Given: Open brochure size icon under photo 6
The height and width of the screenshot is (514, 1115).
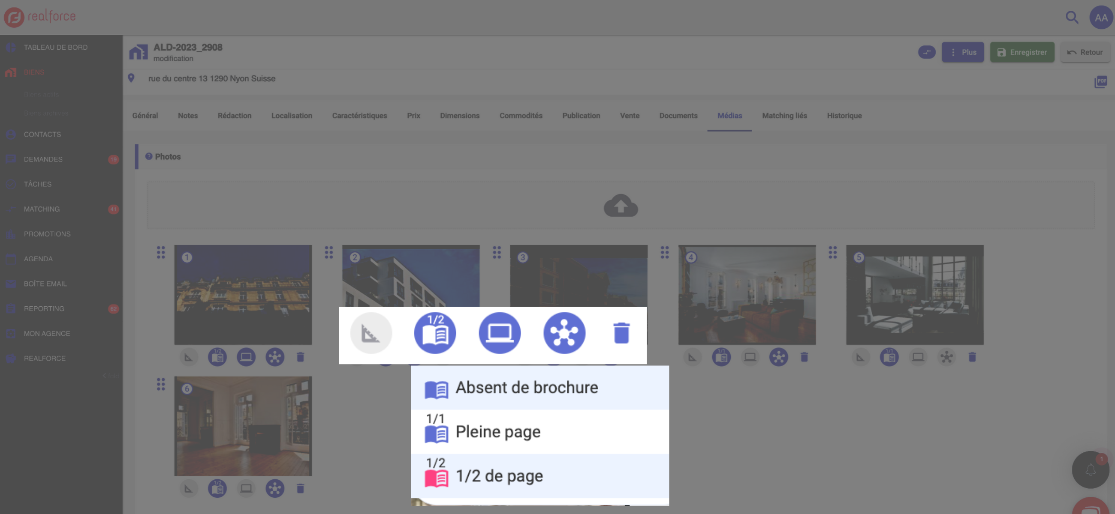Looking at the screenshot, I should coord(217,489).
